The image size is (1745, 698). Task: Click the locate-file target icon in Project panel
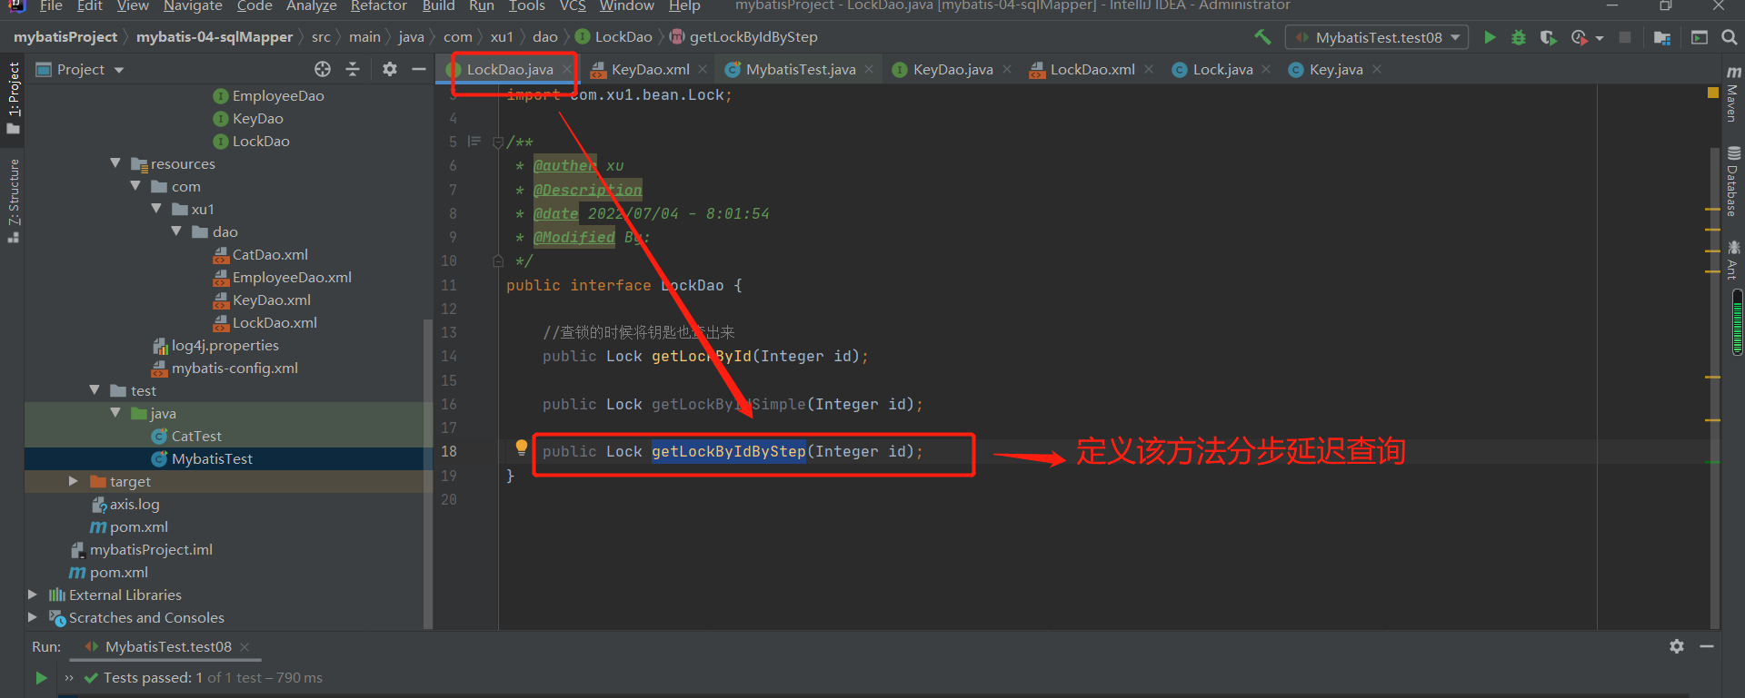point(323,69)
